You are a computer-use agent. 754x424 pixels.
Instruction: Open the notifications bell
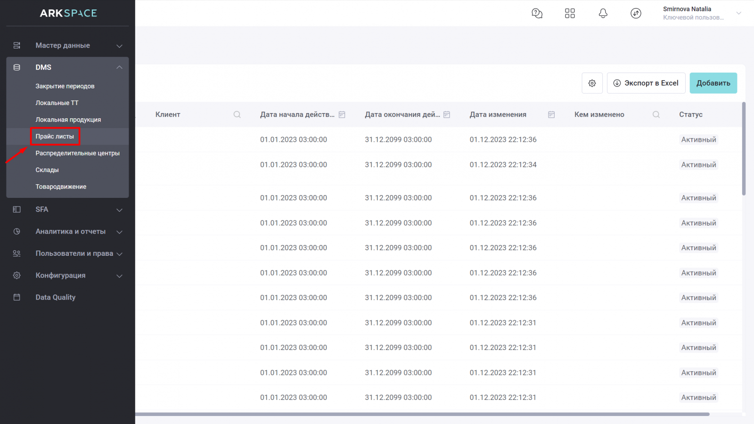tap(603, 13)
